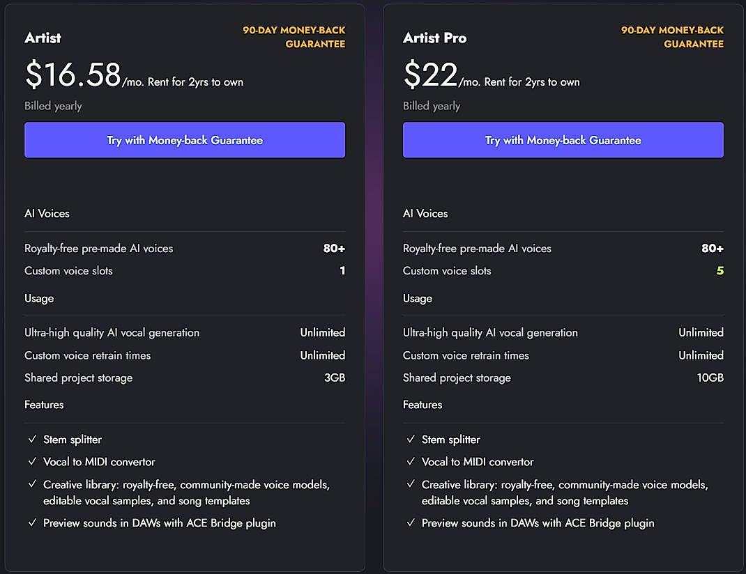
Task: Click the Stem splitter checkmark under Artist plan
Action: pyautogui.click(x=32, y=440)
